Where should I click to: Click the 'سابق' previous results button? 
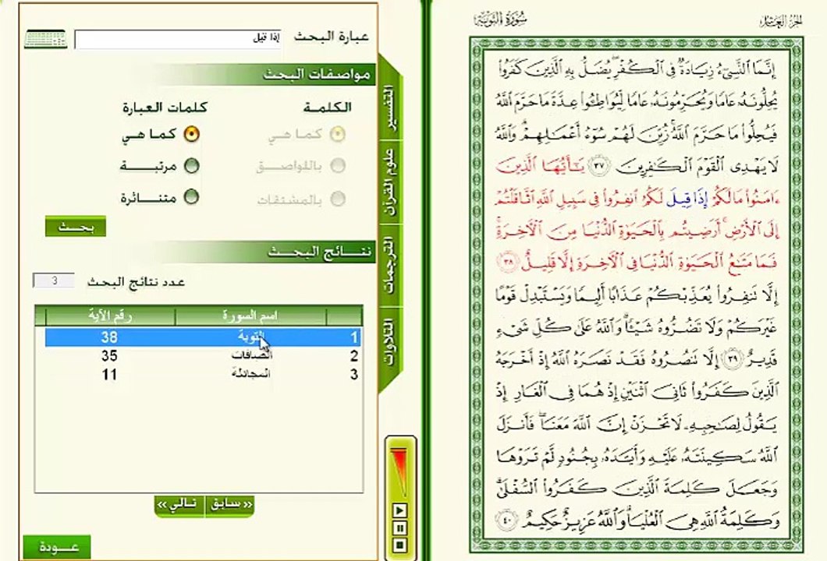[230, 505]
